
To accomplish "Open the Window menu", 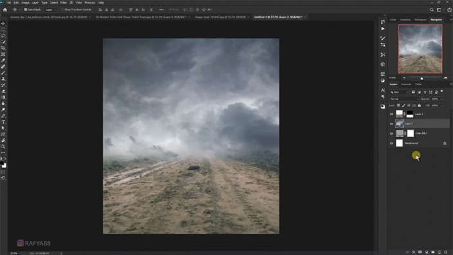I will point(90,3).
